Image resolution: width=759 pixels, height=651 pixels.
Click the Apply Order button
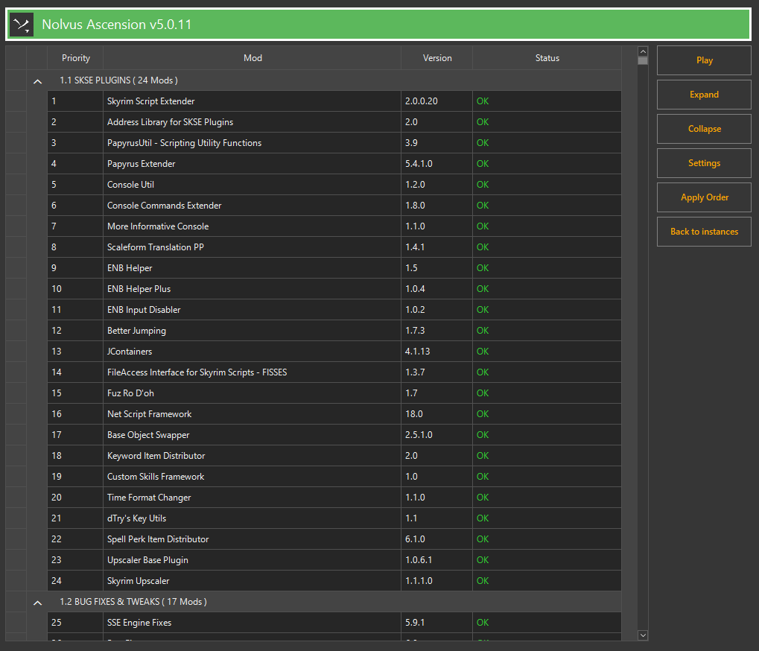(704, 197)
